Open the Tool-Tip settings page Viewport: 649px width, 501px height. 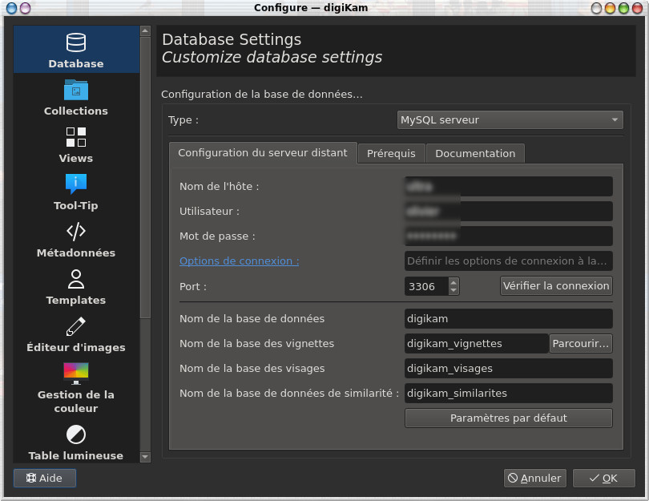tap(76, 192)
